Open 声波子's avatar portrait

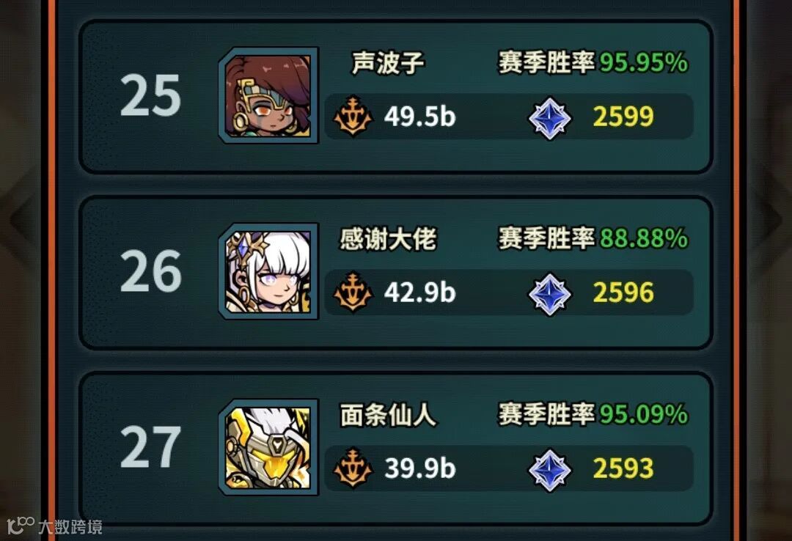[x=268, y=95]
